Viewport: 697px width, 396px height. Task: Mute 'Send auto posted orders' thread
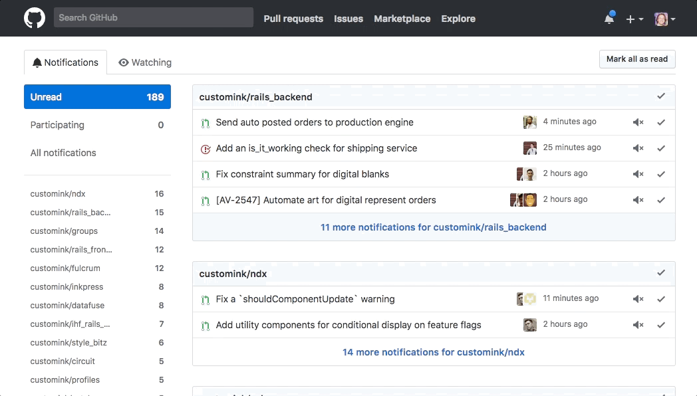[638, 122]
